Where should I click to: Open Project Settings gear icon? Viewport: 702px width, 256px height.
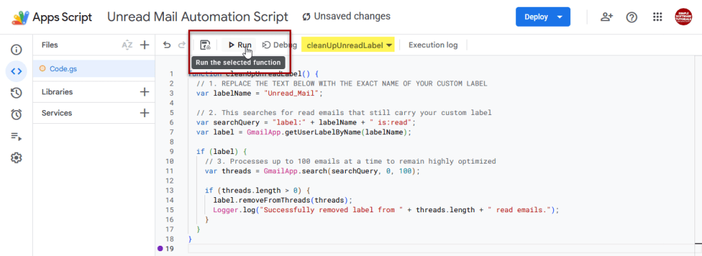[x=16, y=157]
